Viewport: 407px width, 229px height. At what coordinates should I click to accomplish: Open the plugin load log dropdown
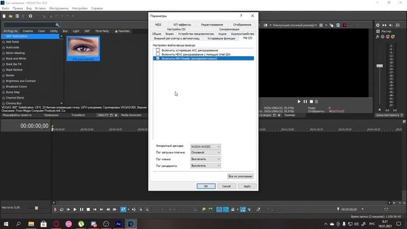click(x=205, y=153)
